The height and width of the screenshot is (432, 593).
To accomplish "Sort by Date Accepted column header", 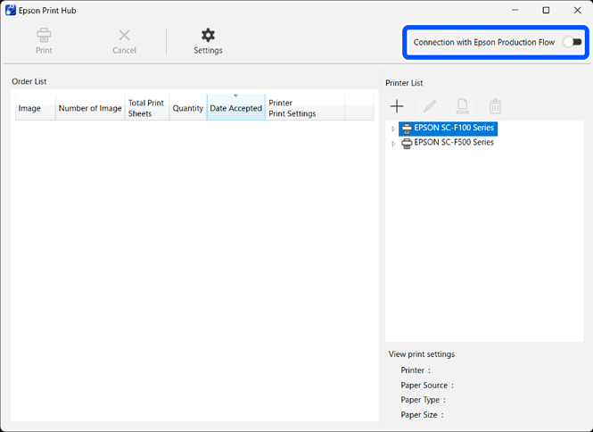I will [x=235, y=108].
